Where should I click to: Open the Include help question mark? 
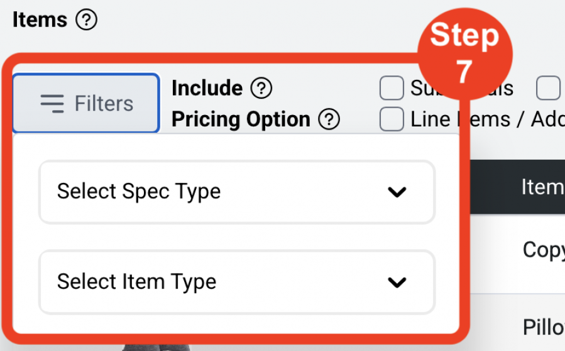point(261,88)
